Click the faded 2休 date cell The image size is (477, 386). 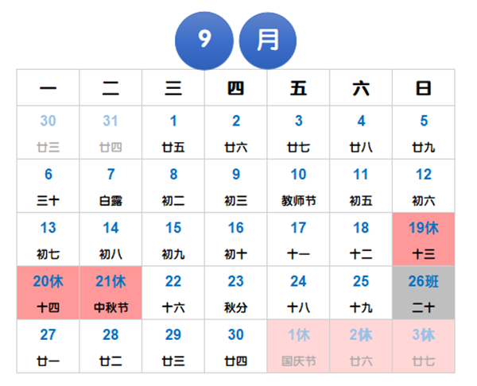(361, 345)
